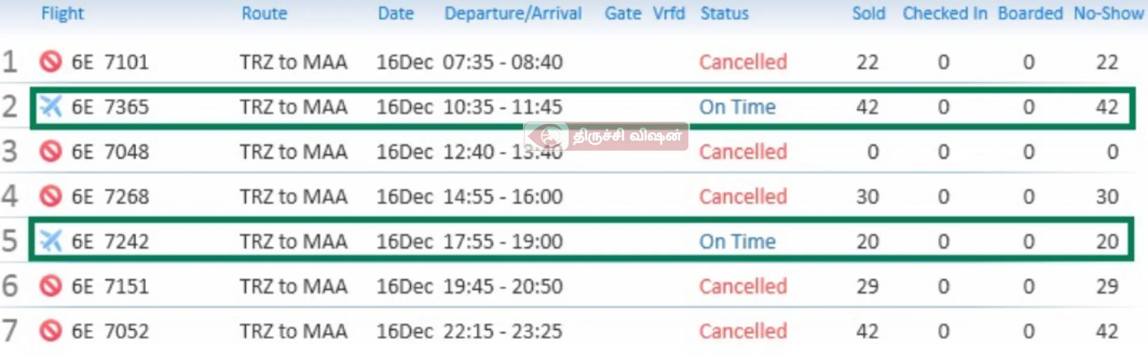Viewport: 1148px width, 356px height.
Task: Click the cancelled icon for flight 6E 7052
Action: click(51, 331)
